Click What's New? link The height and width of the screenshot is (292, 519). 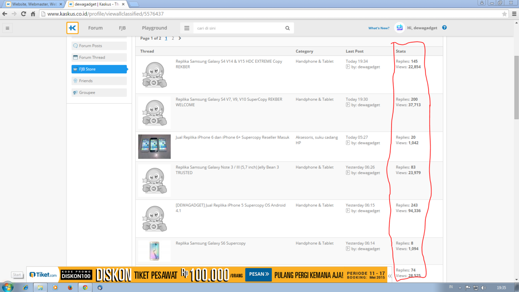pyautogui.click(x=379, y=28)
